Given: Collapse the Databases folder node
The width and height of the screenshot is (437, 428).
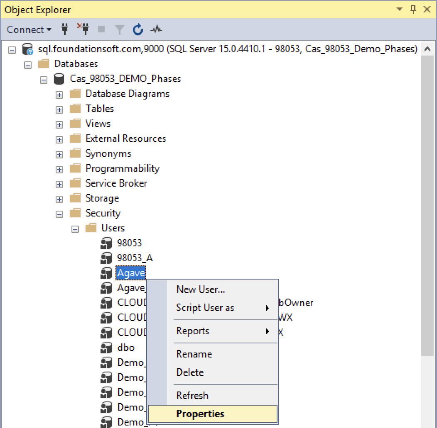Looking at the screenshot, I should 27,65.
